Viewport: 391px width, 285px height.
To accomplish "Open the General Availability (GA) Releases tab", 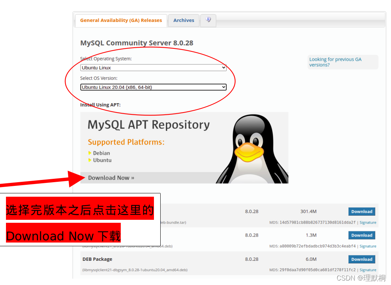I will tap(121, 20).
